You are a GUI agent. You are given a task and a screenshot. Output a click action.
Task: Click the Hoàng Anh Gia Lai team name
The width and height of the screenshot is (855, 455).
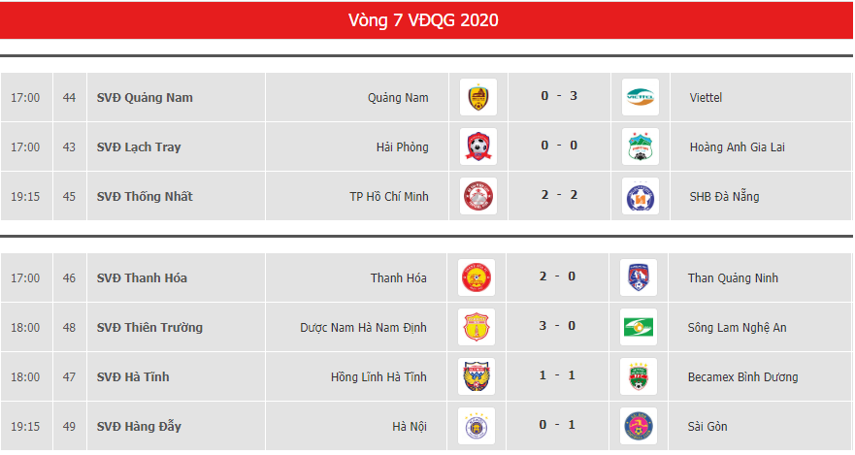coord(738,147)
